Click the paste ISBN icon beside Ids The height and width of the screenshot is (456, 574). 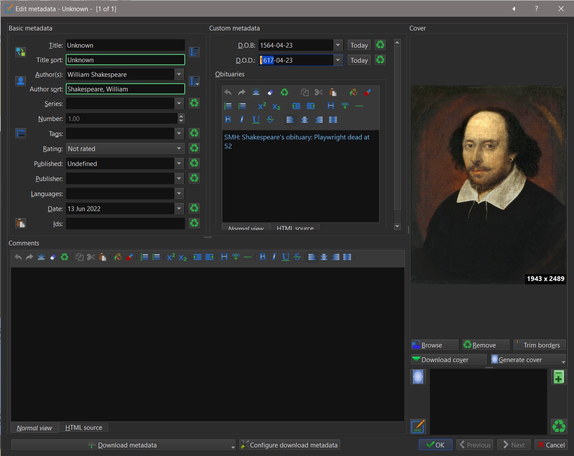tap(21, 223)
